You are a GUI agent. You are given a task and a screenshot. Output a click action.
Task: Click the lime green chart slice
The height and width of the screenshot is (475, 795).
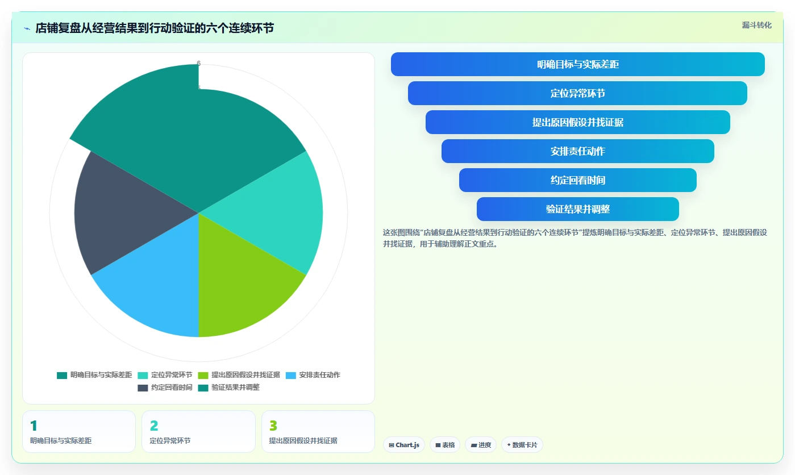click(244, 284)
